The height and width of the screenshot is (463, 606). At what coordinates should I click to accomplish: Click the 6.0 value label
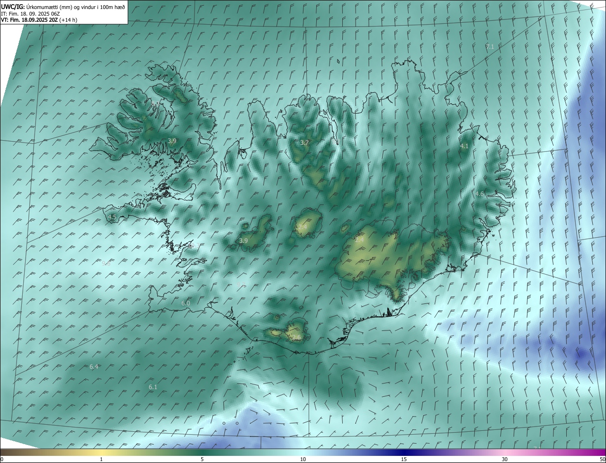point(186,303)
